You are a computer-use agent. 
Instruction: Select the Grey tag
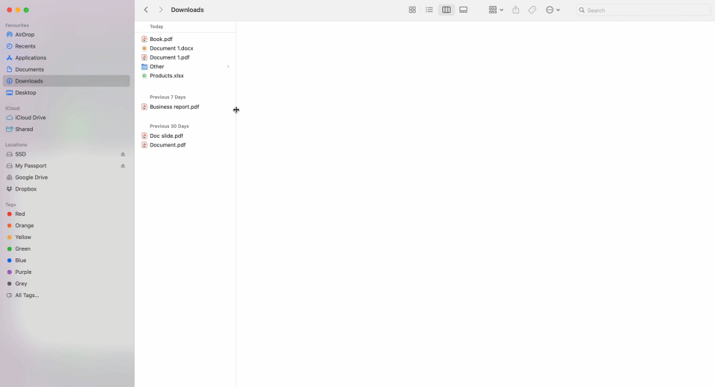coord(66,284)
